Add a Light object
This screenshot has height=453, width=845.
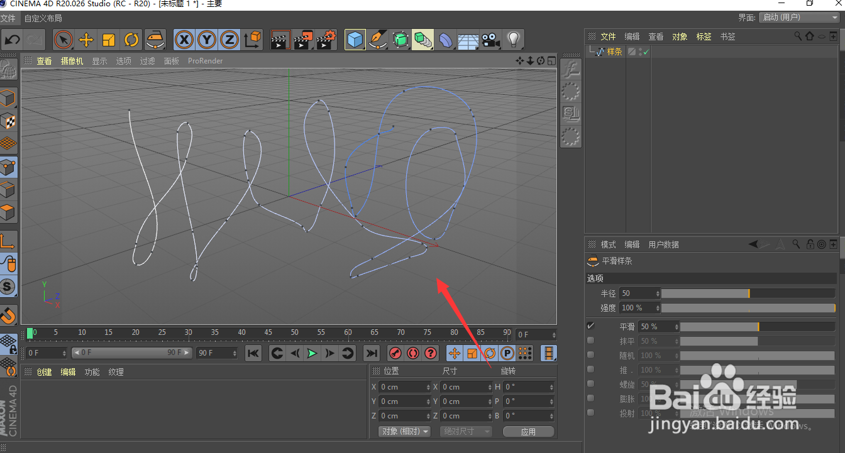click(514, 40)
